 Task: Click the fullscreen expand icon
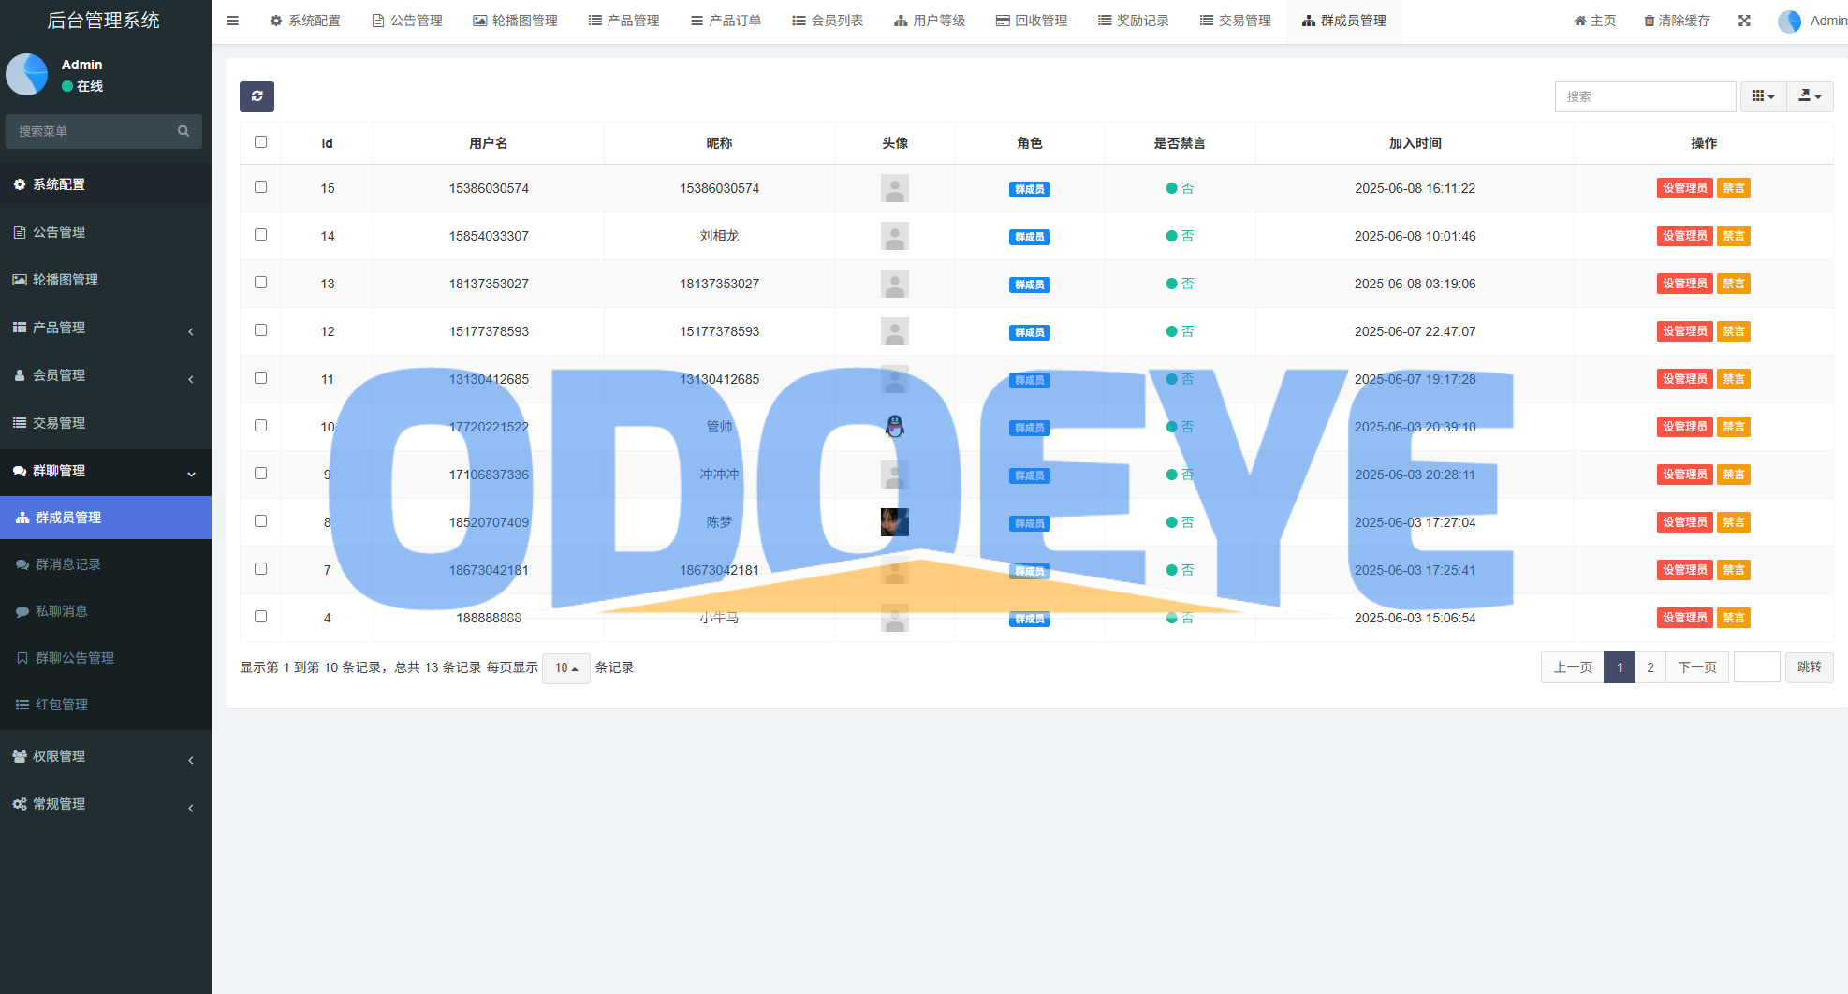[x=1744, y=21]
